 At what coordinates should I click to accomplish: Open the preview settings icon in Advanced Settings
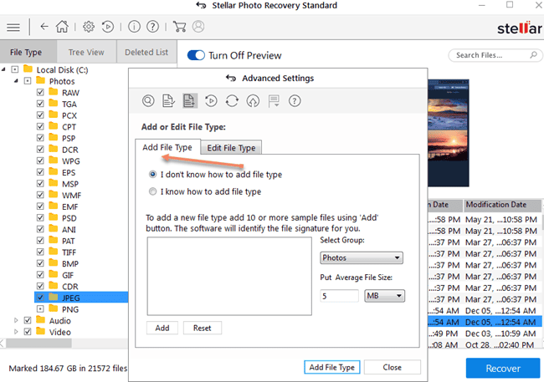click(148, 101)
